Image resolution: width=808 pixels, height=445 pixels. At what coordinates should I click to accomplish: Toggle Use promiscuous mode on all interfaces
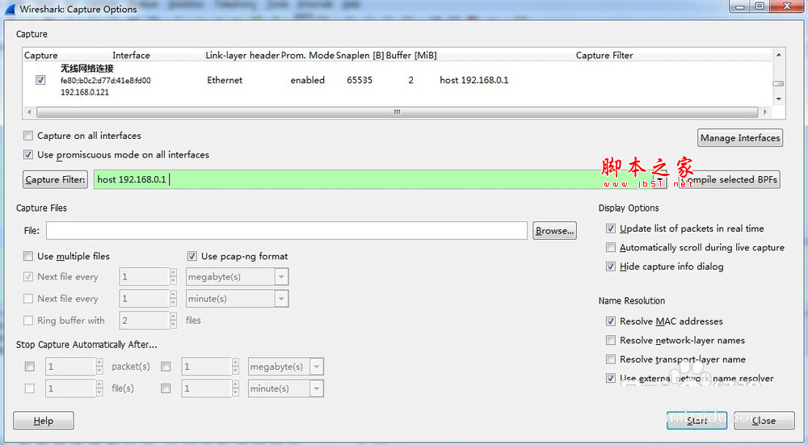pyautogui.click(x=27, y=154)
